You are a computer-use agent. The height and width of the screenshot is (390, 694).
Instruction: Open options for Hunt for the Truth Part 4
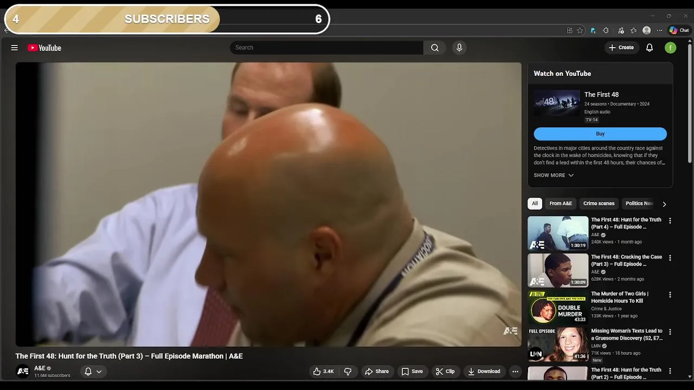pyautogui.click(x=670, y=221)
